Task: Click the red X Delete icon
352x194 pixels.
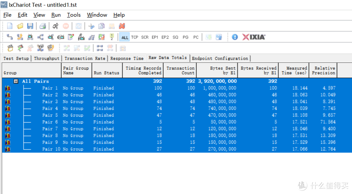Action: point(122,26)
